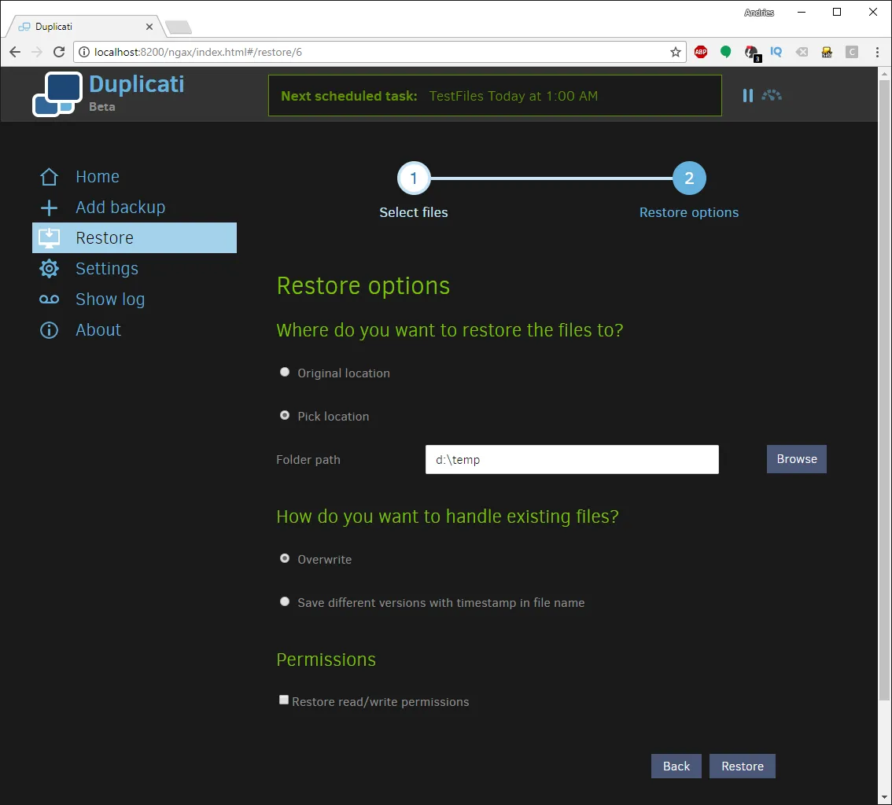Click the address bar URL
This screenshot has width=892, height=805.
pyautogui.click(x=198, y=53)
